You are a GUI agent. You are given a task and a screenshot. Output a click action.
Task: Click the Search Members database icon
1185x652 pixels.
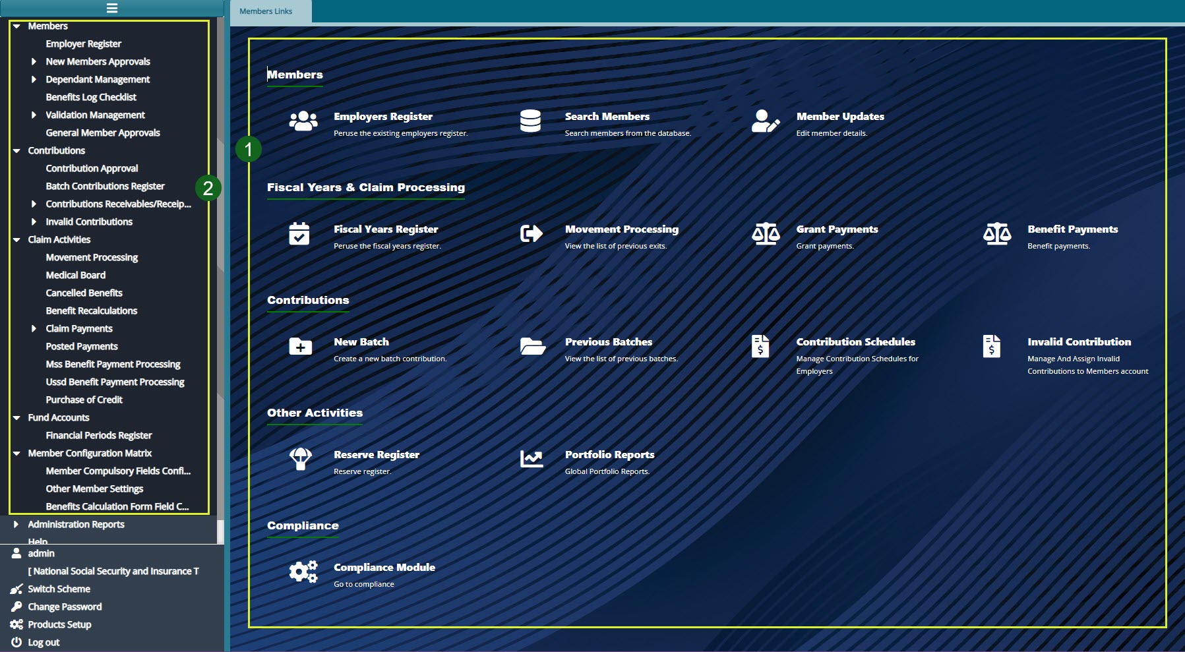pos(532,121)
